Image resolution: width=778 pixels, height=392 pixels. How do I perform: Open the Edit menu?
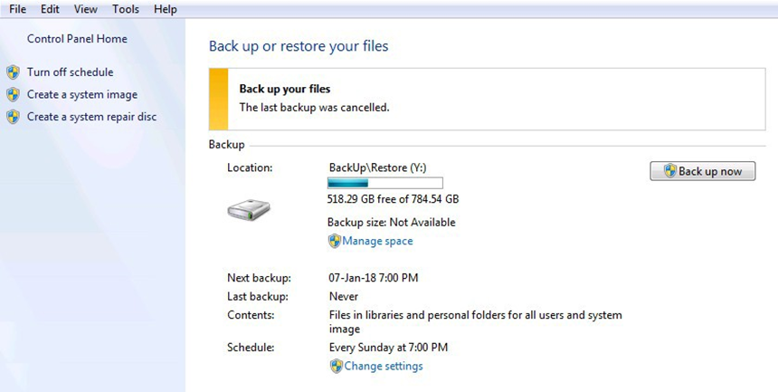50,9
